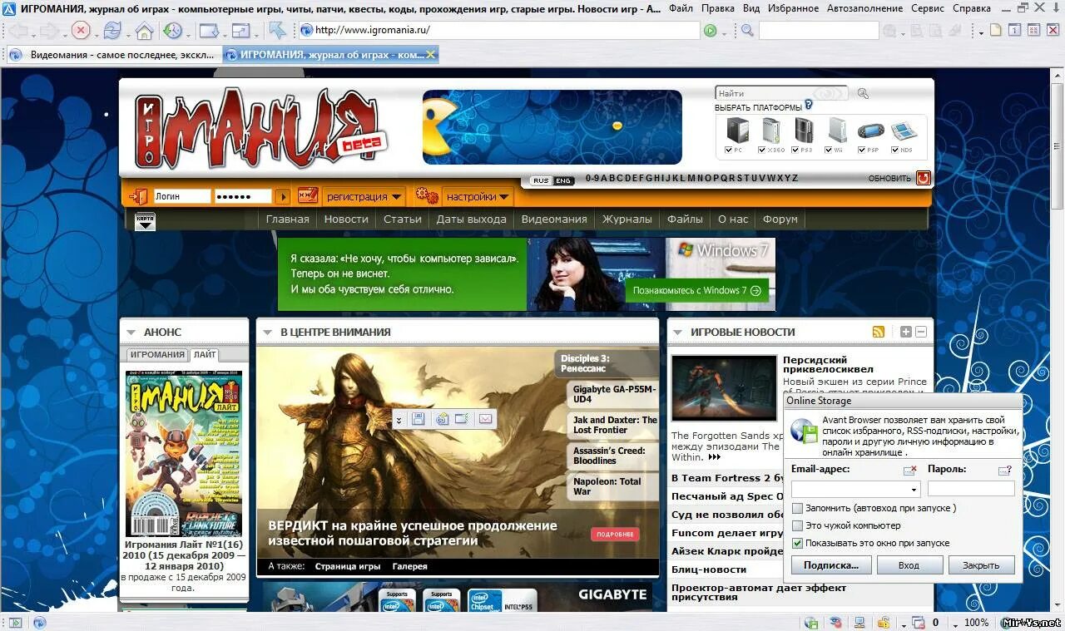Image resolution: width=1065 pixels, height=631 pixels.
Task: Click the Закрыть button in Online Storage
Action: [x=981, y=565]
